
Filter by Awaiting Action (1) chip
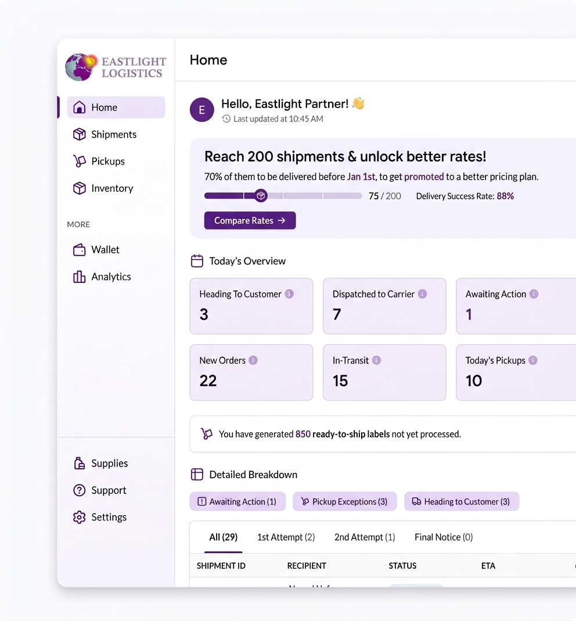[237, 502]
